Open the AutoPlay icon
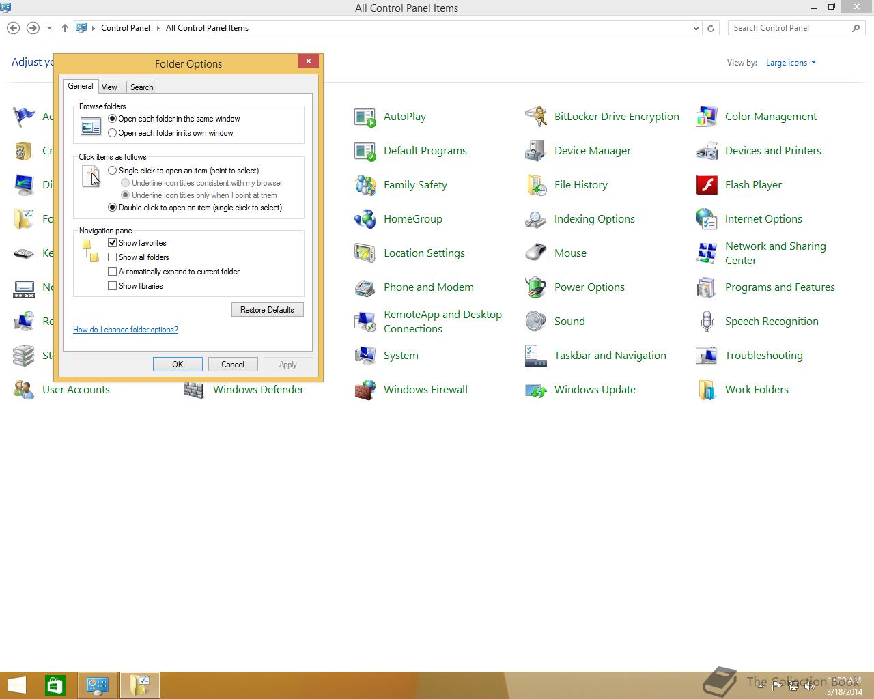 (365, 117)
